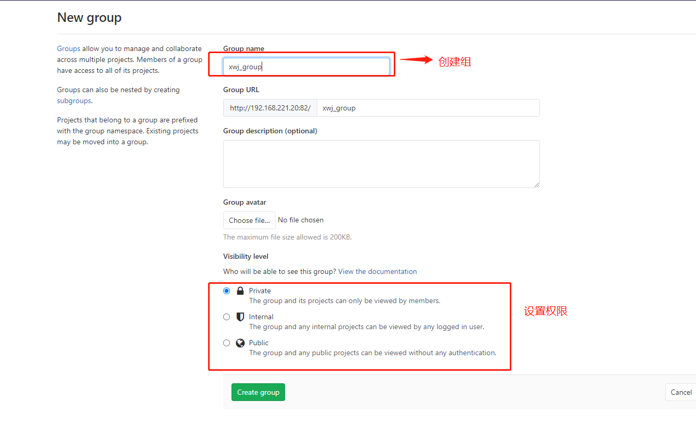The height and width of the screenshot is (439, 696).
Task: Click description 'viewed without any authentication'
Action: coord(437,353)
